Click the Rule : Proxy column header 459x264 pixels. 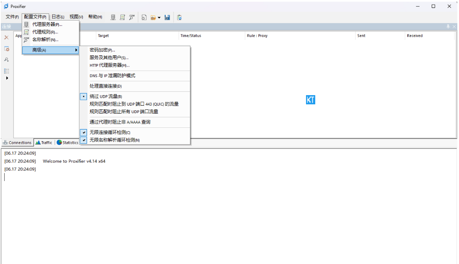pos(300,36)
